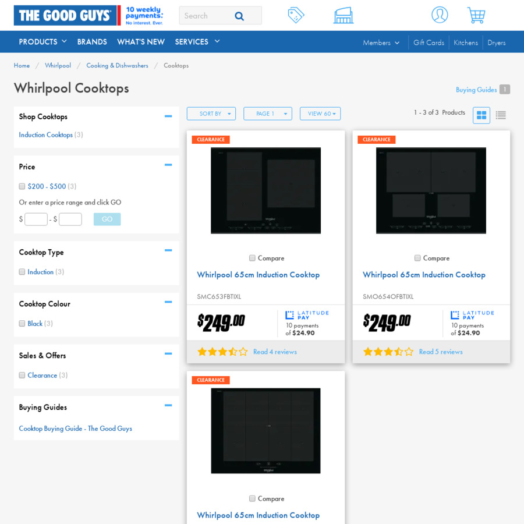Tick the Induction cooktop type checkbox
This screenshot has width=524, height=524.
pyautogui.click(x=22, y=272)
